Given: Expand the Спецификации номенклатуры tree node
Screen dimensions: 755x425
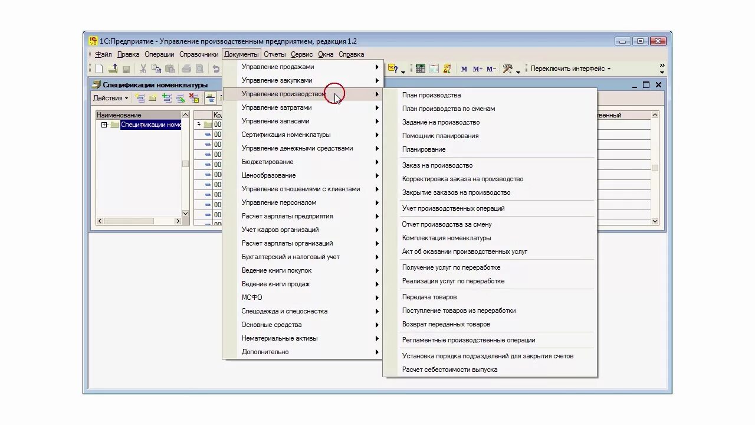Looking at the screenshot, I should point(104,125).
